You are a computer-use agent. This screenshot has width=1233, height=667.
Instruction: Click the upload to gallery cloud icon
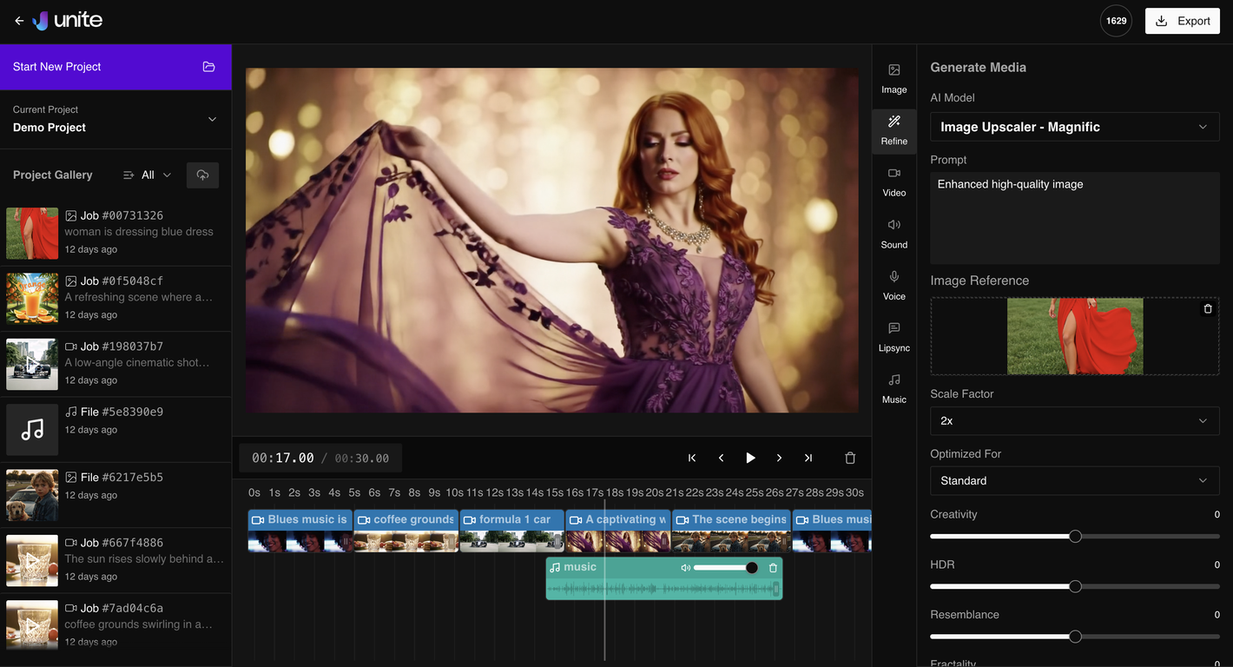click(x=202, y=175)
